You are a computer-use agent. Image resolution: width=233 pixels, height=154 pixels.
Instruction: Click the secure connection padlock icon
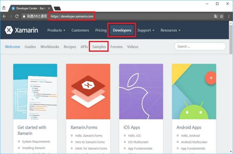[24, 16]
